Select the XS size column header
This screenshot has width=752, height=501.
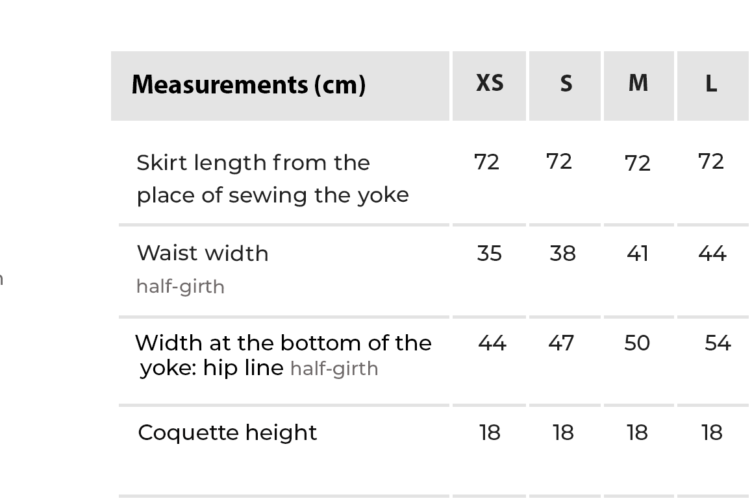coord(490,84)
